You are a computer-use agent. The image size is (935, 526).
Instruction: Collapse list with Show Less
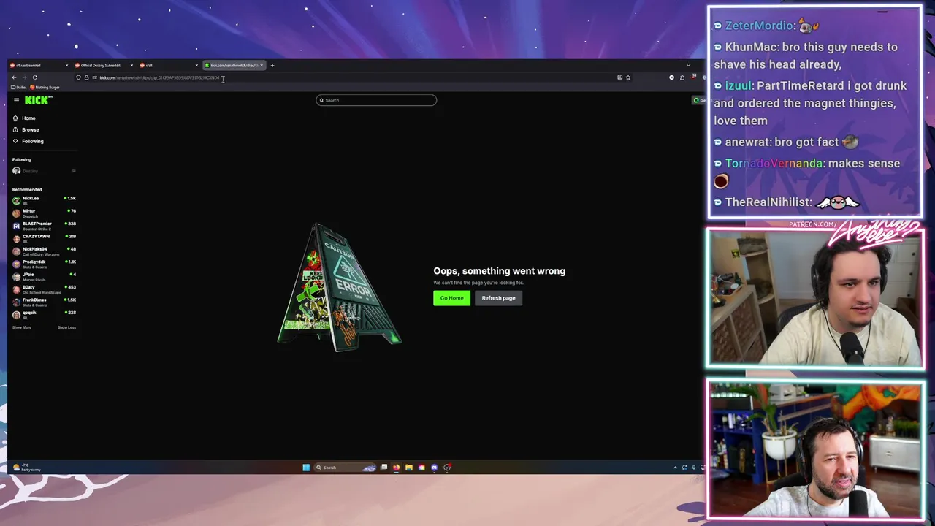[66, 327]
